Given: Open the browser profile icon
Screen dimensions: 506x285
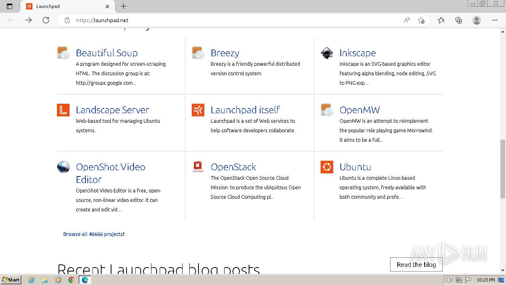Looking at the screenshot, I should pyautogui.click(x=477, y=20).
